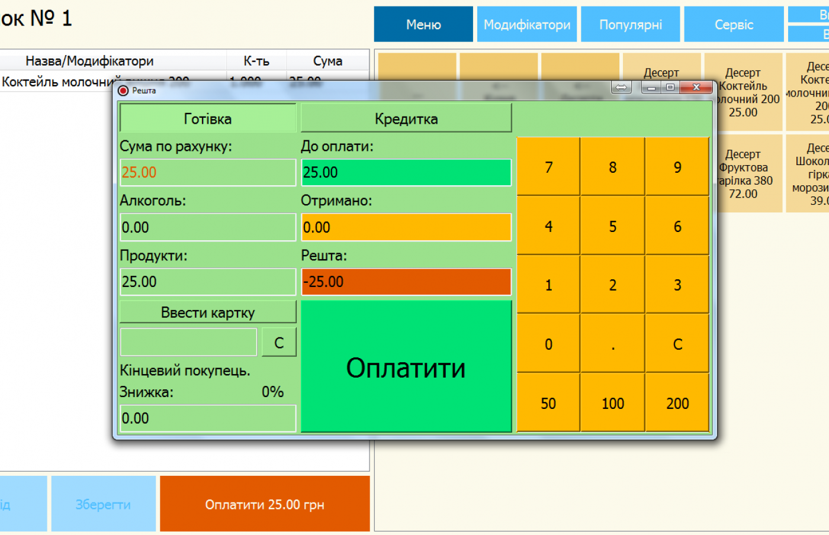Image resolution: width=829 pixels, height=535 pixels.
Task: Click the double-arrow icon in dialog title bar
Action: tap(621, 88)
